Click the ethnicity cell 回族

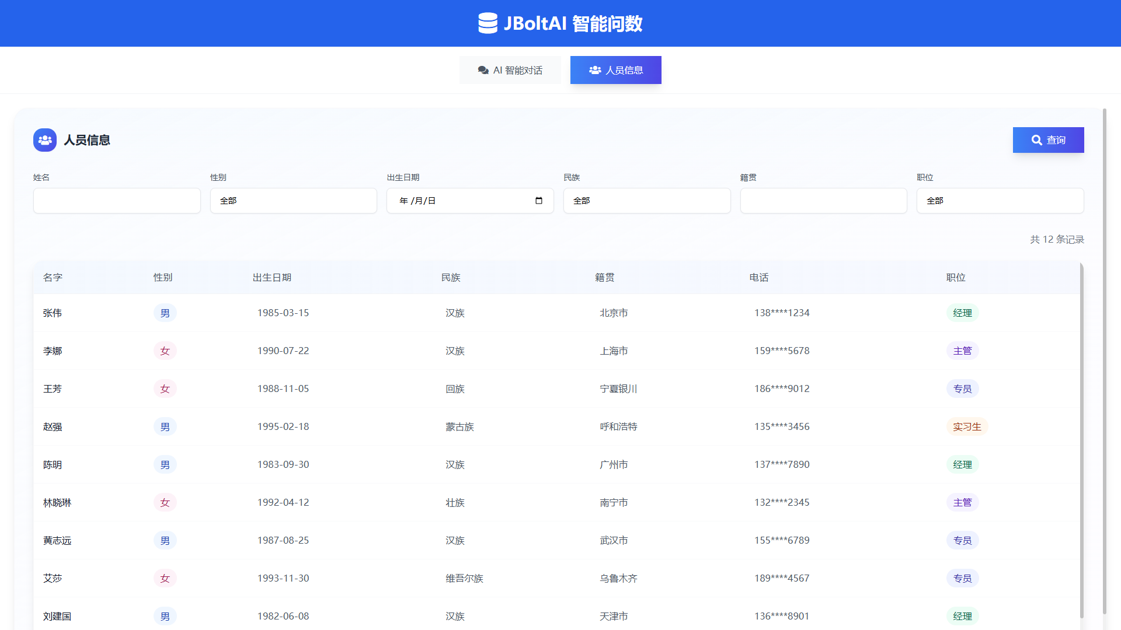[455, 389]
